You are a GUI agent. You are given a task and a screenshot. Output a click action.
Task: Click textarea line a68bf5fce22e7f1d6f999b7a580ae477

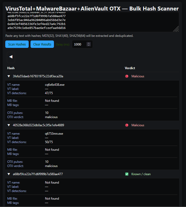pos(37,16)
